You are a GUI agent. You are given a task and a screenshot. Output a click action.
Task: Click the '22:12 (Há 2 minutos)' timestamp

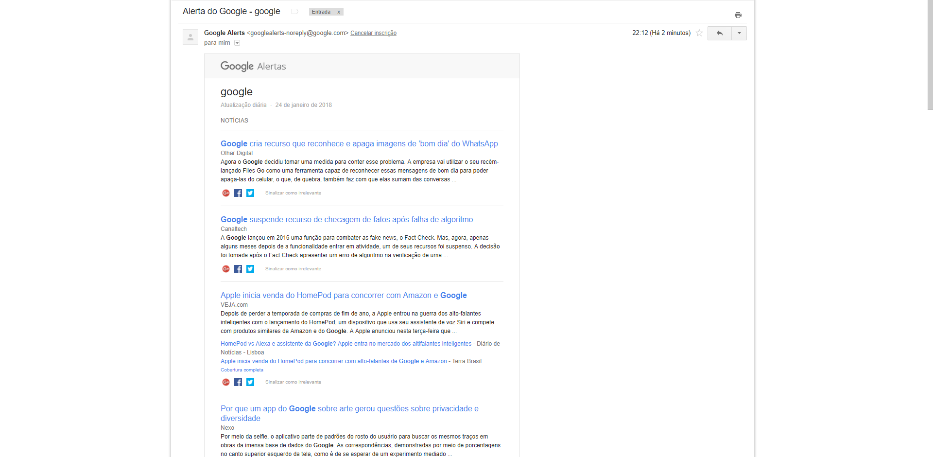coord(661,33)
